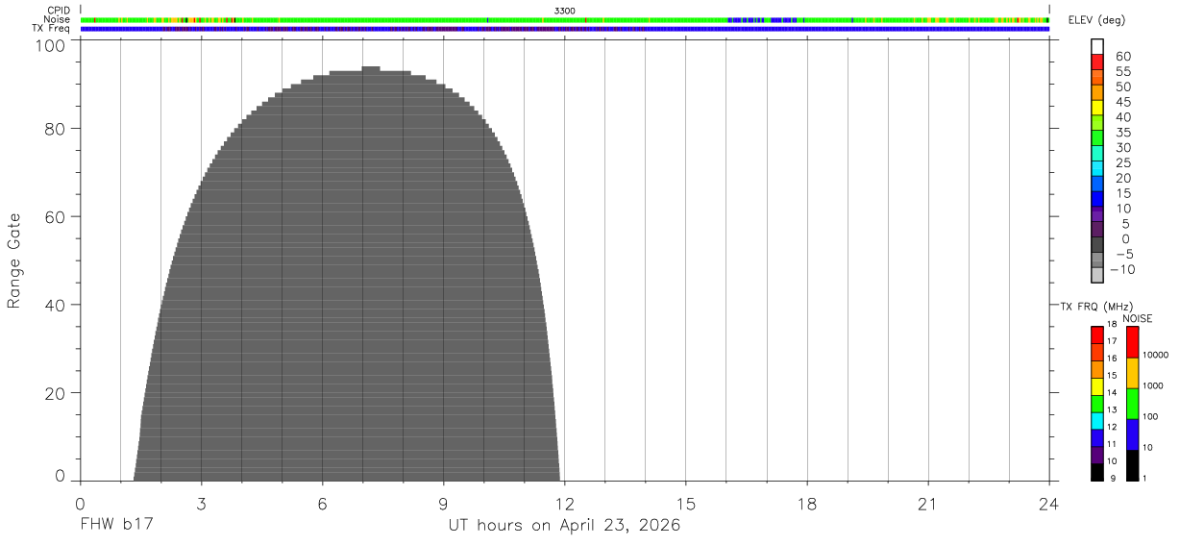Click the 80 tick on the Range Gate axis
The height and width of the screenshot is (545, 1180).
point(54,129)
